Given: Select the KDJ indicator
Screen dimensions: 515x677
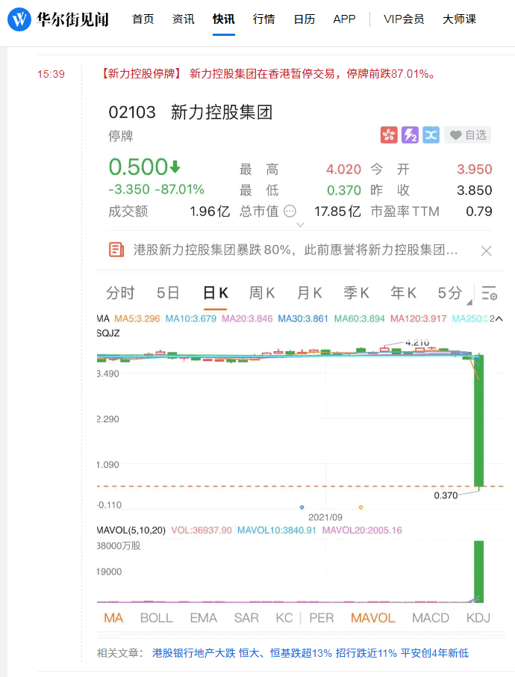Looking at the screenshot, I should tap(478, 618).
